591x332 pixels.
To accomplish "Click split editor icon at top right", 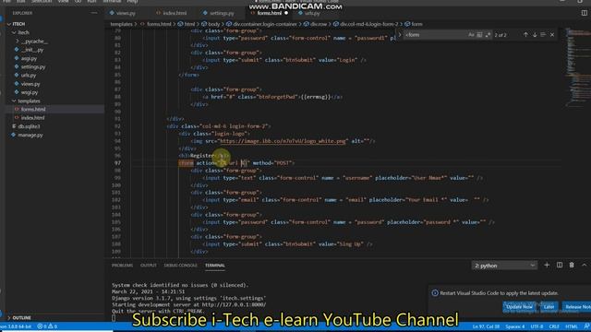I will (x=585, y=13).
